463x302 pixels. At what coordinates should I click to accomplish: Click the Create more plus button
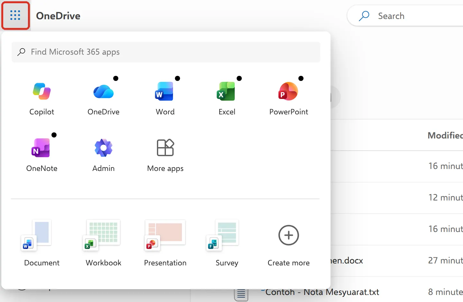[x=289, y=235]
